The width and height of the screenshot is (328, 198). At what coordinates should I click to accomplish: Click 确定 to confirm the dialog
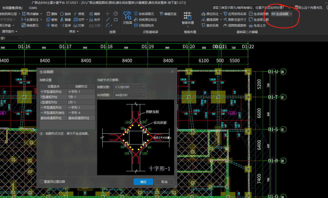[143, 182]
